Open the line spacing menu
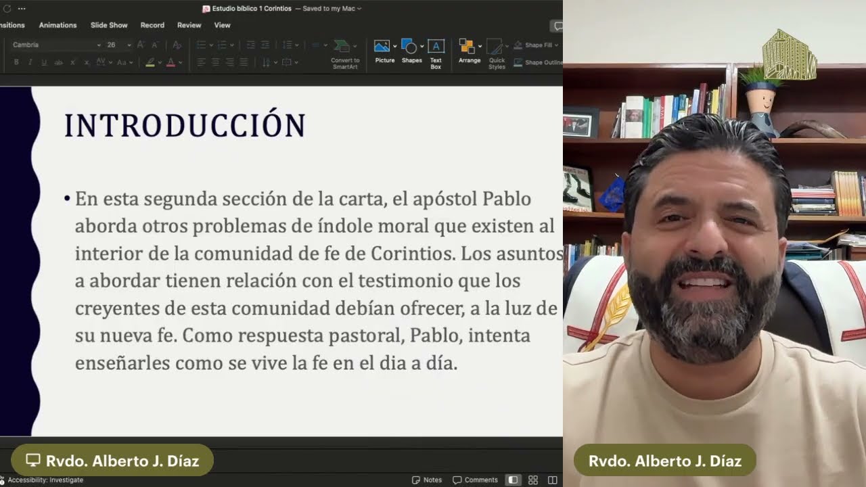Viewport: 866px width, 487px height. pyautogui.click(x=290, y=45)
